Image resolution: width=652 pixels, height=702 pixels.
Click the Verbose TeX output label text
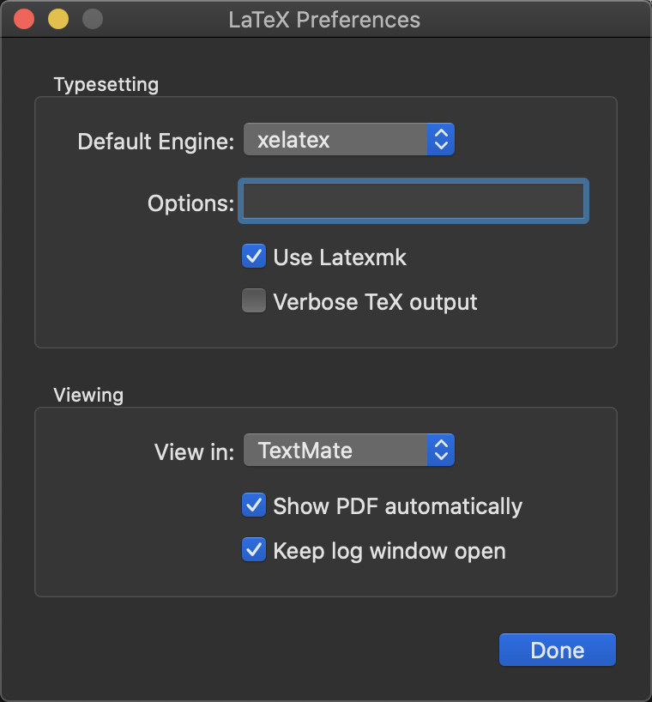pyautogui.click(x=375, y=302)
